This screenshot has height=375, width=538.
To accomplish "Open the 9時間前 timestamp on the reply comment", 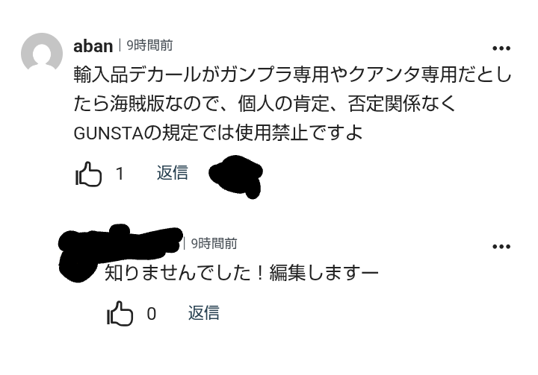I will point(214,244).
